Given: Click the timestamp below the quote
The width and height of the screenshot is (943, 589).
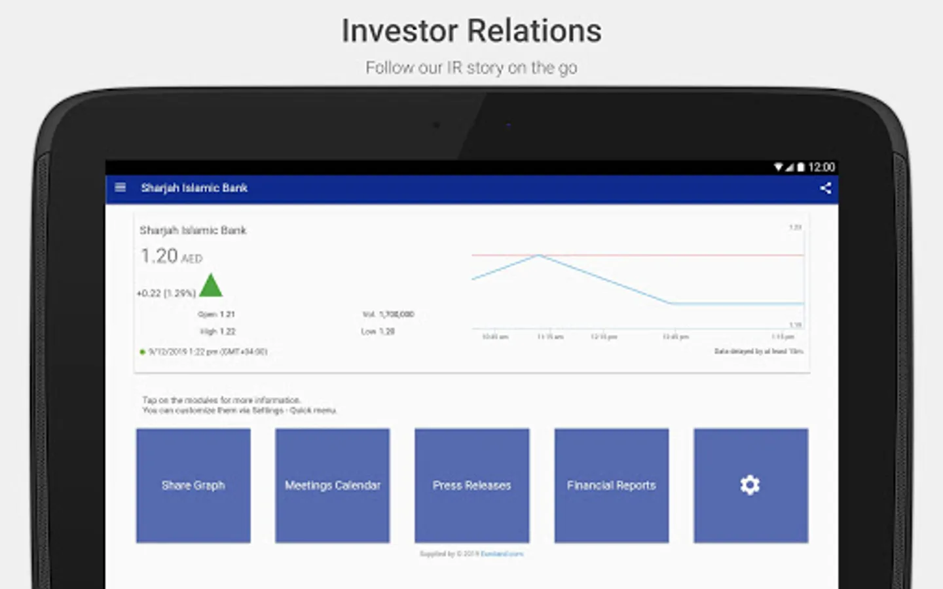Looking at the screenshot, I should (208, 352).
